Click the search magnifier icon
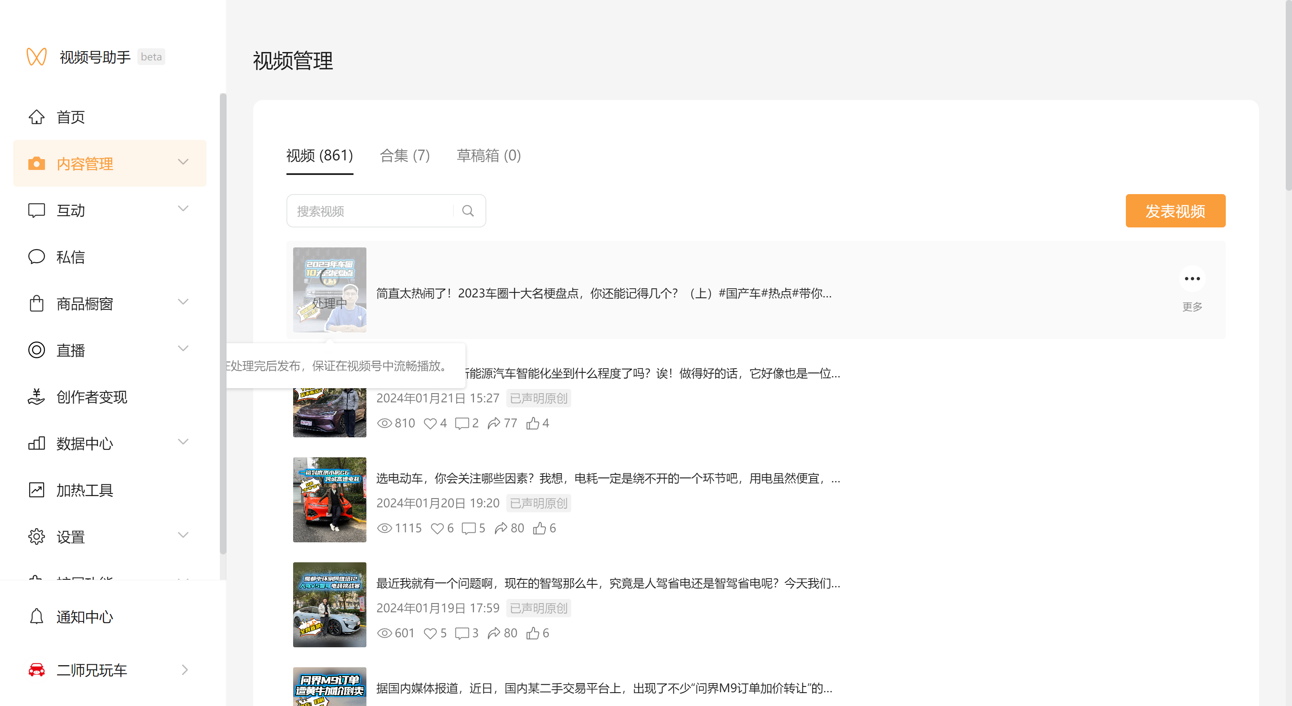Image resolution: width=1292 pixels, height=706 pixels. pos(468,211)
